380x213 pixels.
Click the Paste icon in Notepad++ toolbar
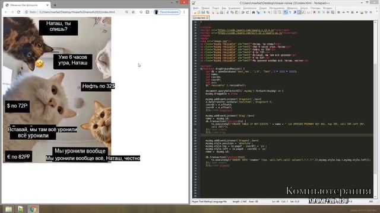click(x=236, y=12)
